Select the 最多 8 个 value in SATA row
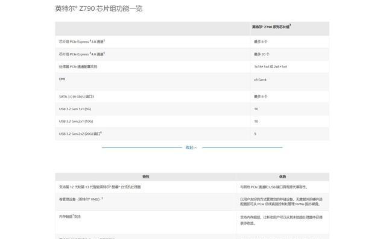This screenshot has width=386, height=239. (x=261, y=96)
